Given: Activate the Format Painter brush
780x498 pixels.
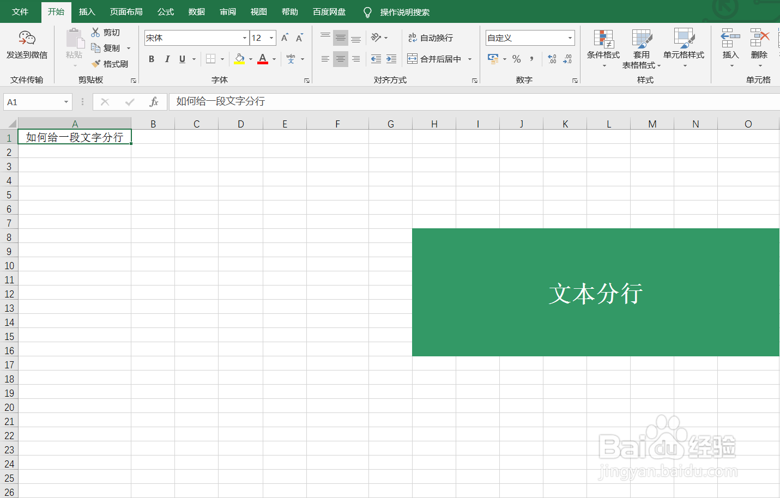Looking at the screenshot, I should pos(96,64).
